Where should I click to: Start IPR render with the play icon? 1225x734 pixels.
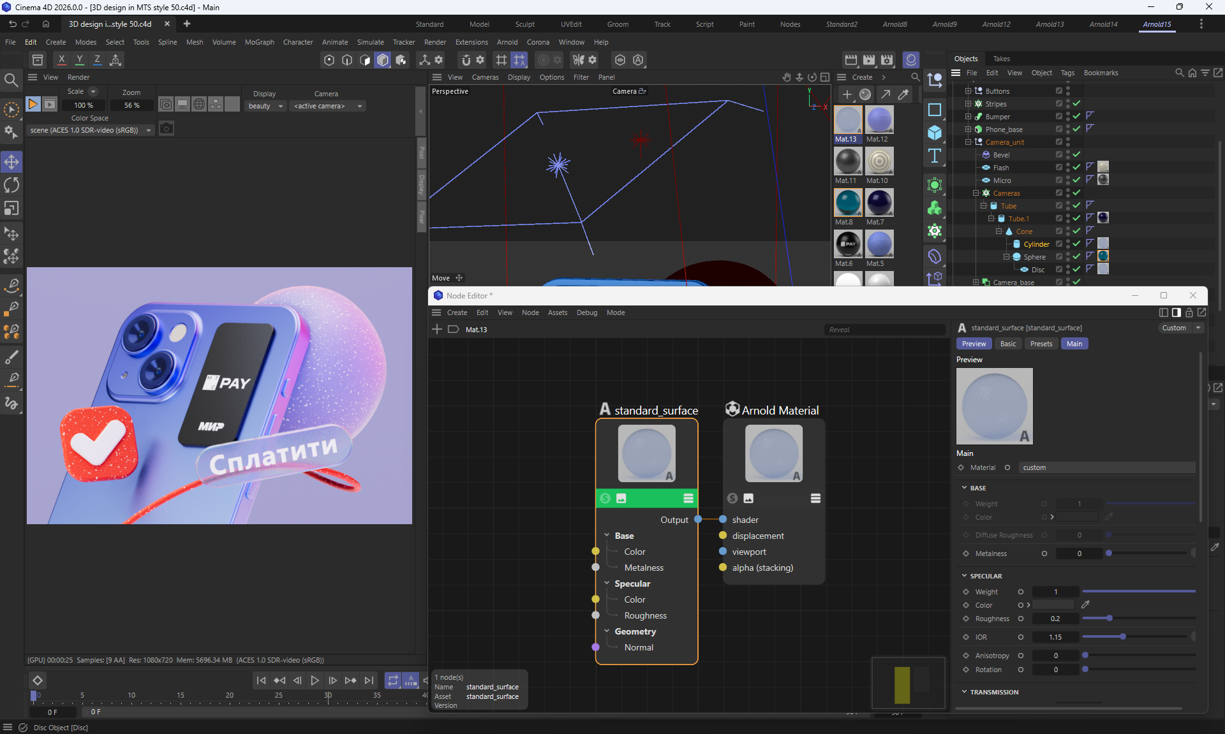coord(33,104)
